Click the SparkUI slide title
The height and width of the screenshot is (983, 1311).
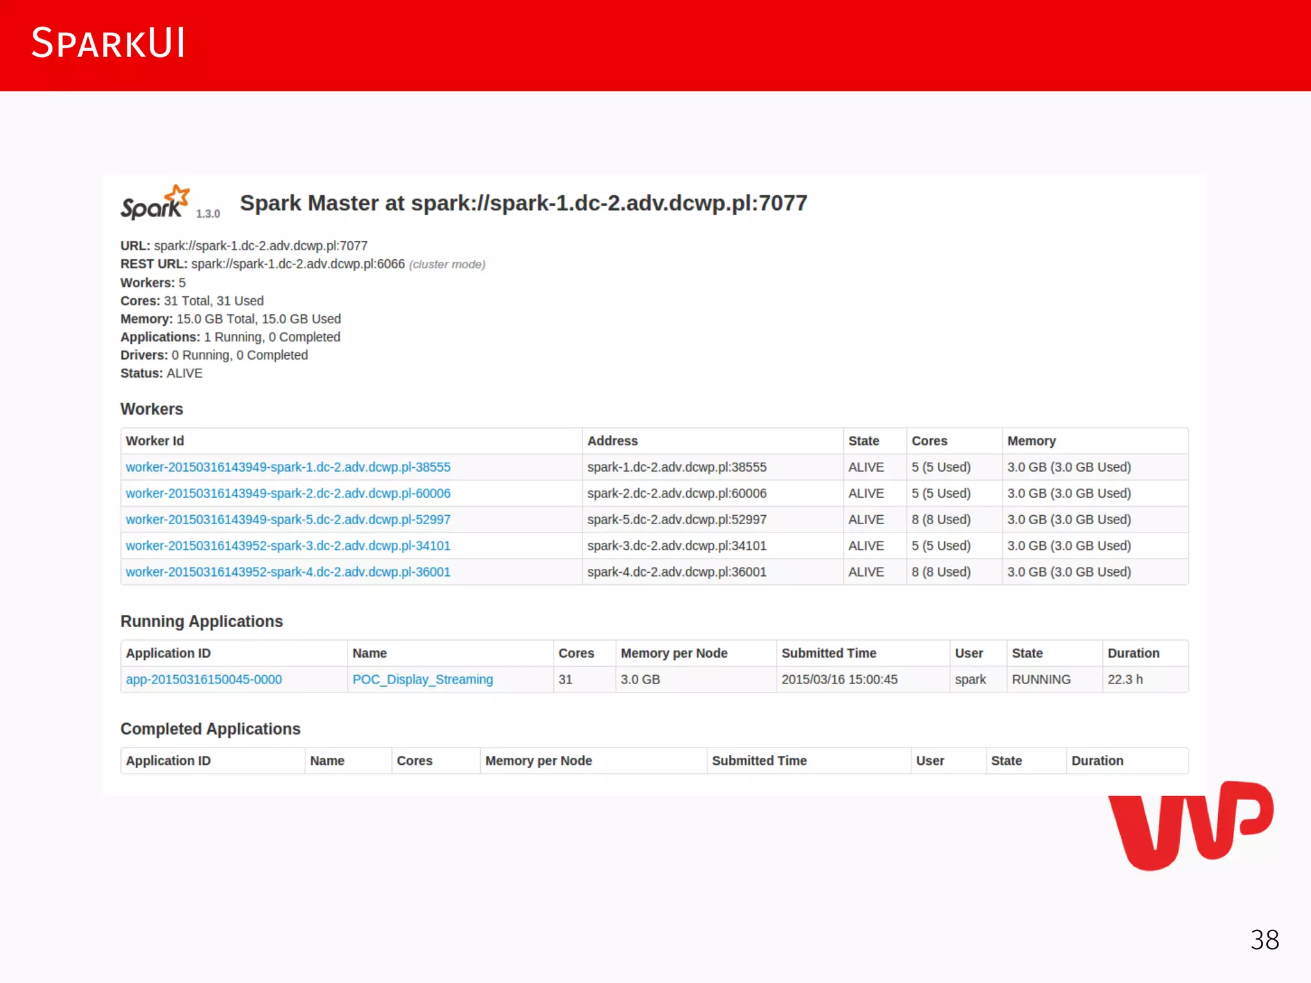109,44
